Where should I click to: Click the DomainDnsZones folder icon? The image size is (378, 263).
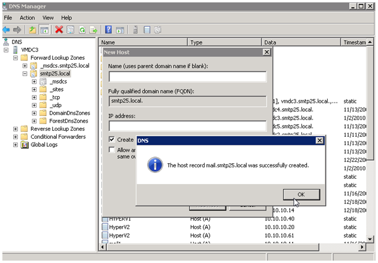click(x=43, y=113)
